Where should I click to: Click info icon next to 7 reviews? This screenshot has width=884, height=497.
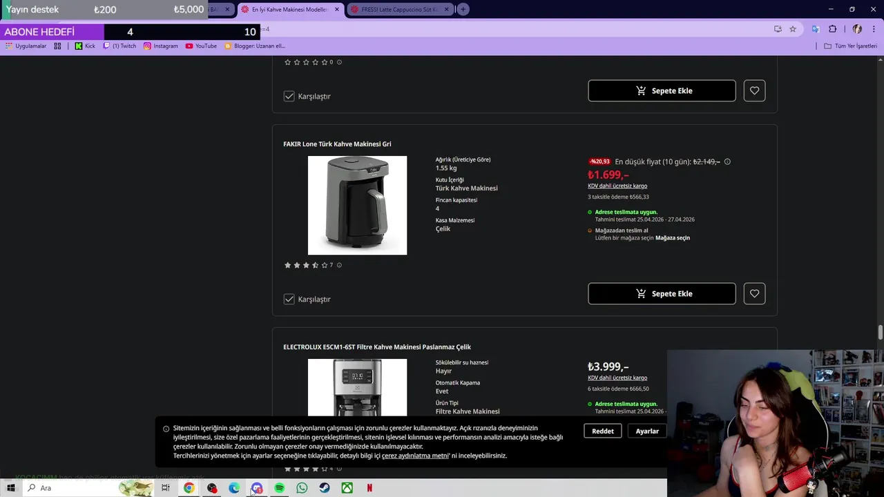[339, 265]
